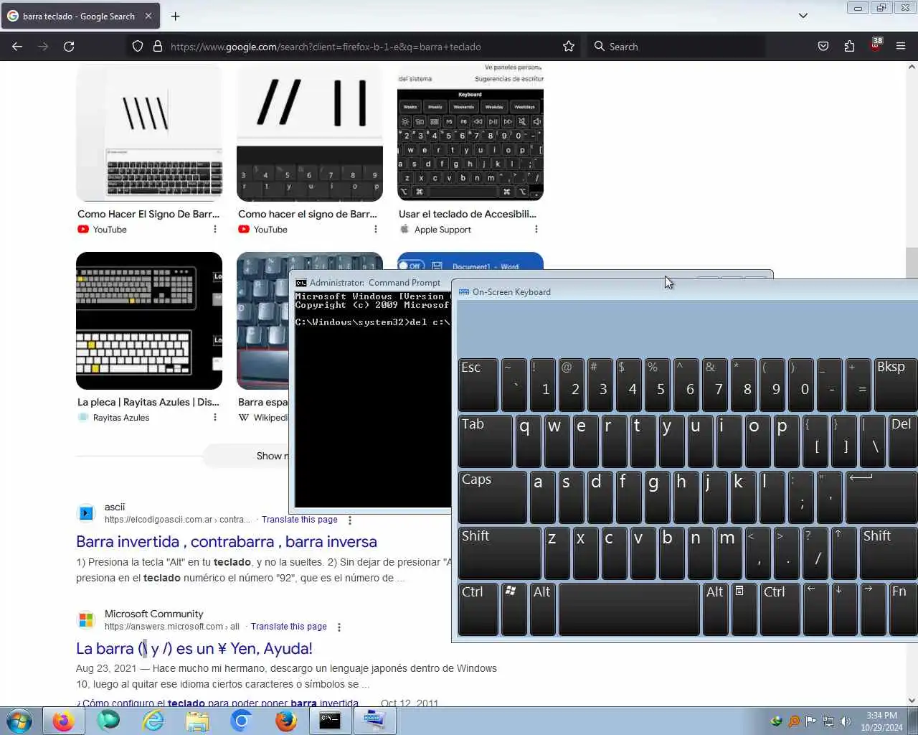Open options menu for ascii search result

pos(350,520)
